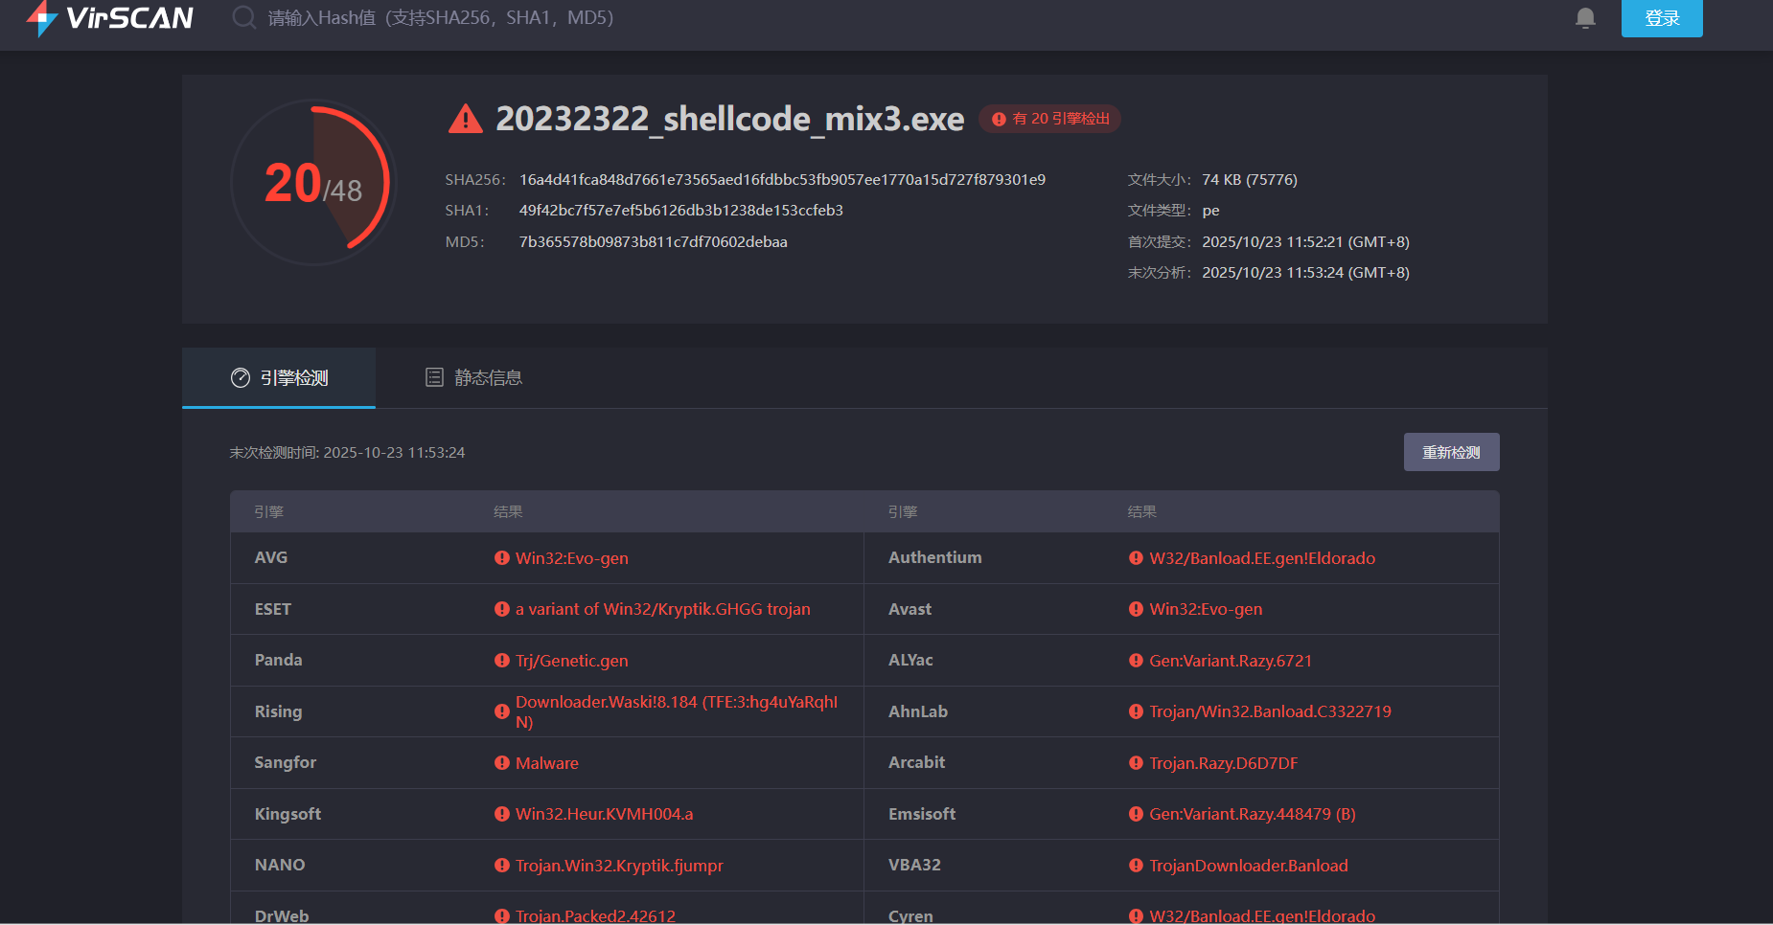The height and width of the screenshot is (925, 1773).
Task: Click AVG result Win32:Evo-gen
Action: (572, 558)
